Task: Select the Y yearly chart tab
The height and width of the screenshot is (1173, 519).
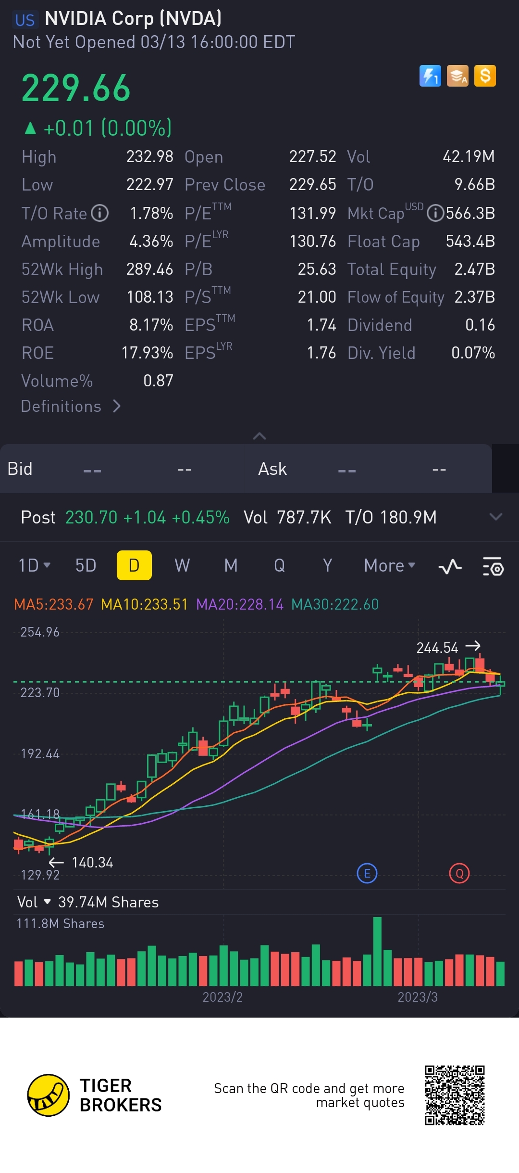Action: tap(327, 565)
